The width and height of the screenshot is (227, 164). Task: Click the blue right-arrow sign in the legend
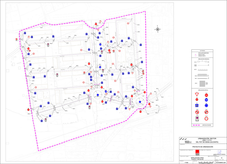click(x=206, y=100)
